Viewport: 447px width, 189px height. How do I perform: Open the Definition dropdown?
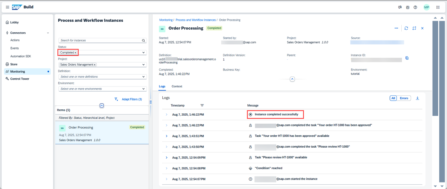point(102,77)
